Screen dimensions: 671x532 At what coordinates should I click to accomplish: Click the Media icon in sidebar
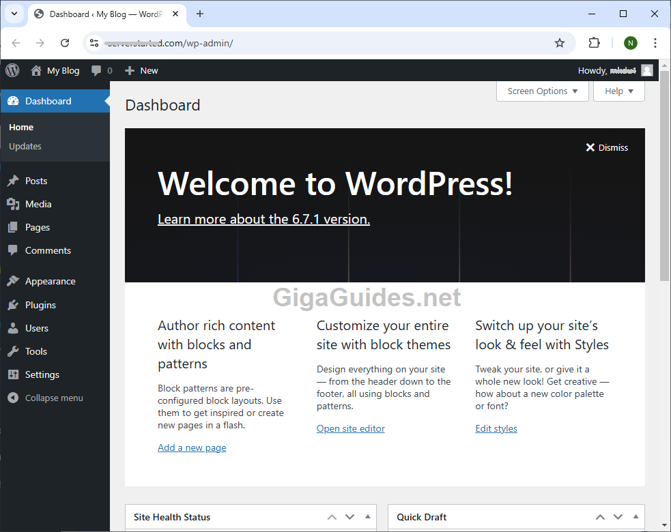[x=13, y=204]
